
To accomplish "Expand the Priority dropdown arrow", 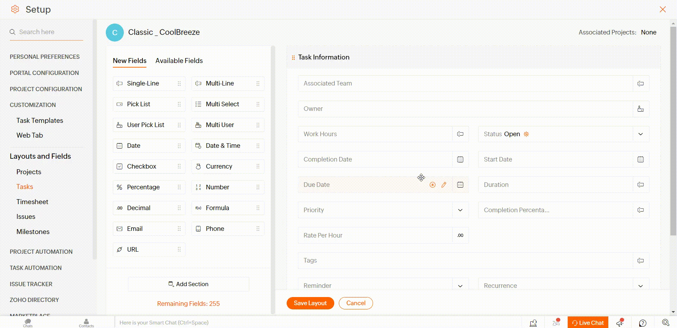I will pos(460,210).
